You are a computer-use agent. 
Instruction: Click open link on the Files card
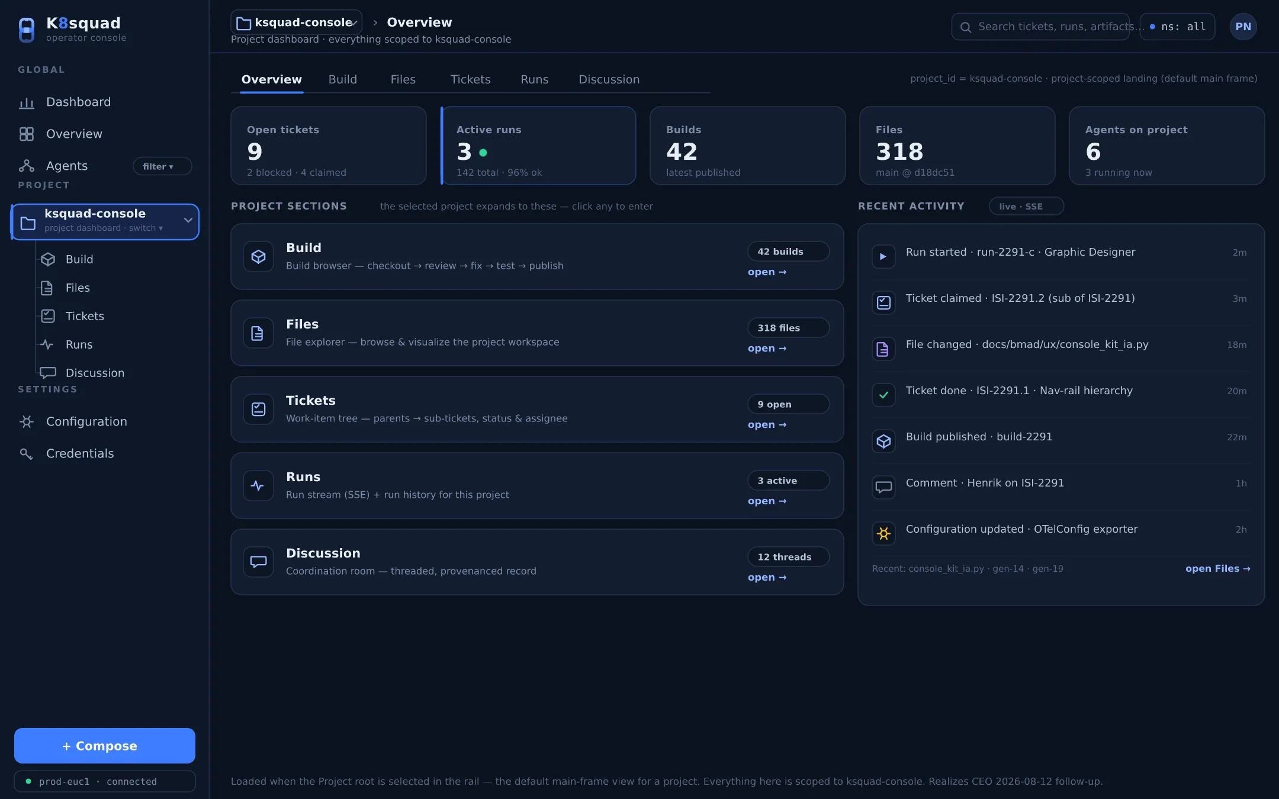click(x=767, y=349)
